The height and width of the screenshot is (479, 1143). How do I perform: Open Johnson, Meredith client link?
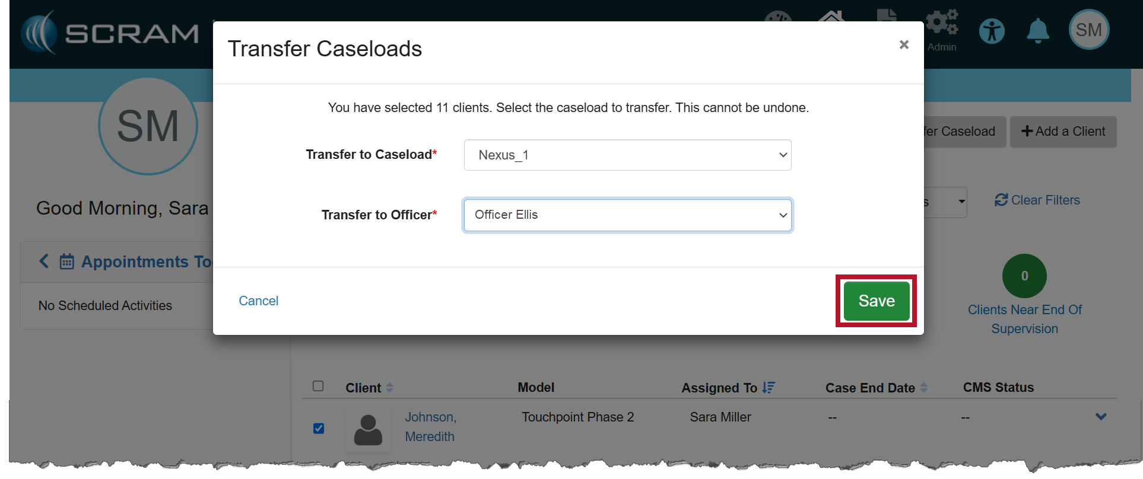[430, 426]
